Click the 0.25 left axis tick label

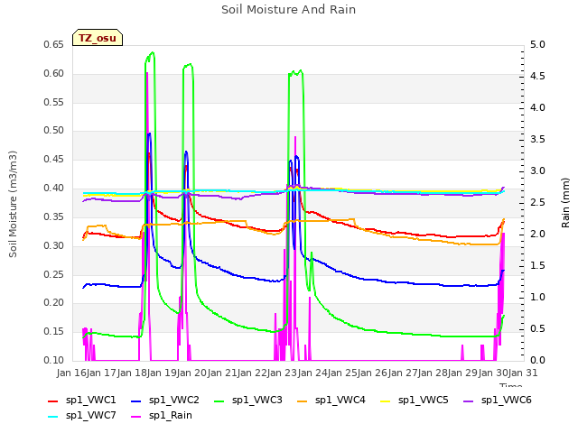point(54,274)
